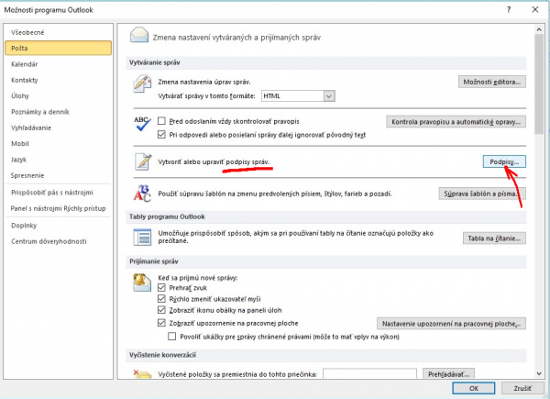Image resolution: width=550 pixels, height=399 pixels.
Task: Open Prispôsobiť pás s nástrojmi settings
Action: [59, 193]
